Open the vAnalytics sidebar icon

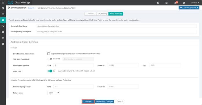tap(3, 44)
